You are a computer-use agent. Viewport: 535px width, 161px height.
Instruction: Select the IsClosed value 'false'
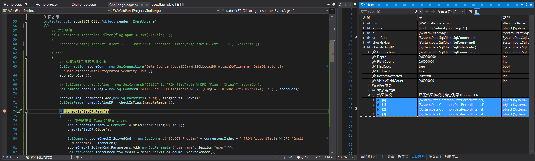point(422,71)
